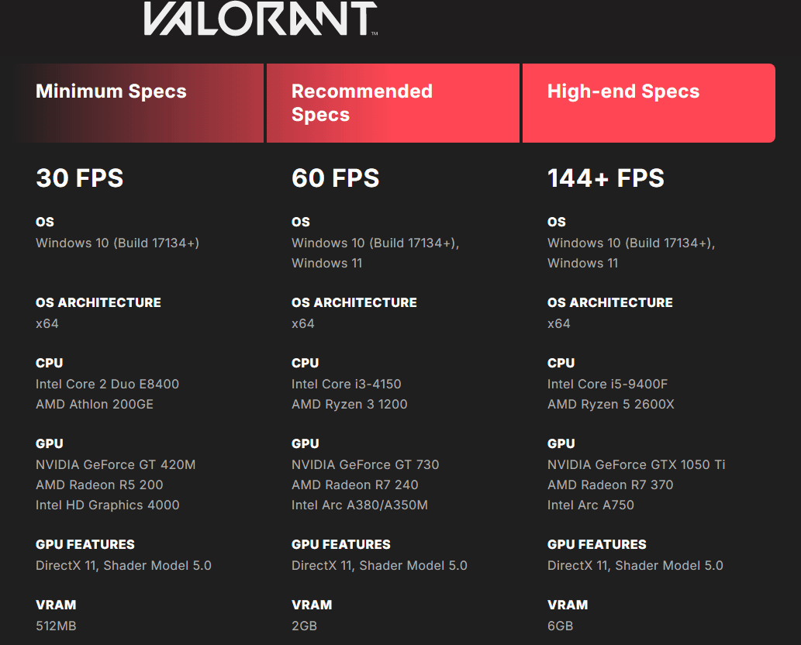Viewport: 801px width, 645px height.
Task: Click the 144+ FPS heading
Action: [606, 178]
